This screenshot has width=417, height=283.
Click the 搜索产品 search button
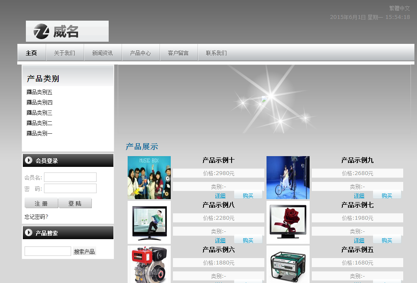click(84, 252)
